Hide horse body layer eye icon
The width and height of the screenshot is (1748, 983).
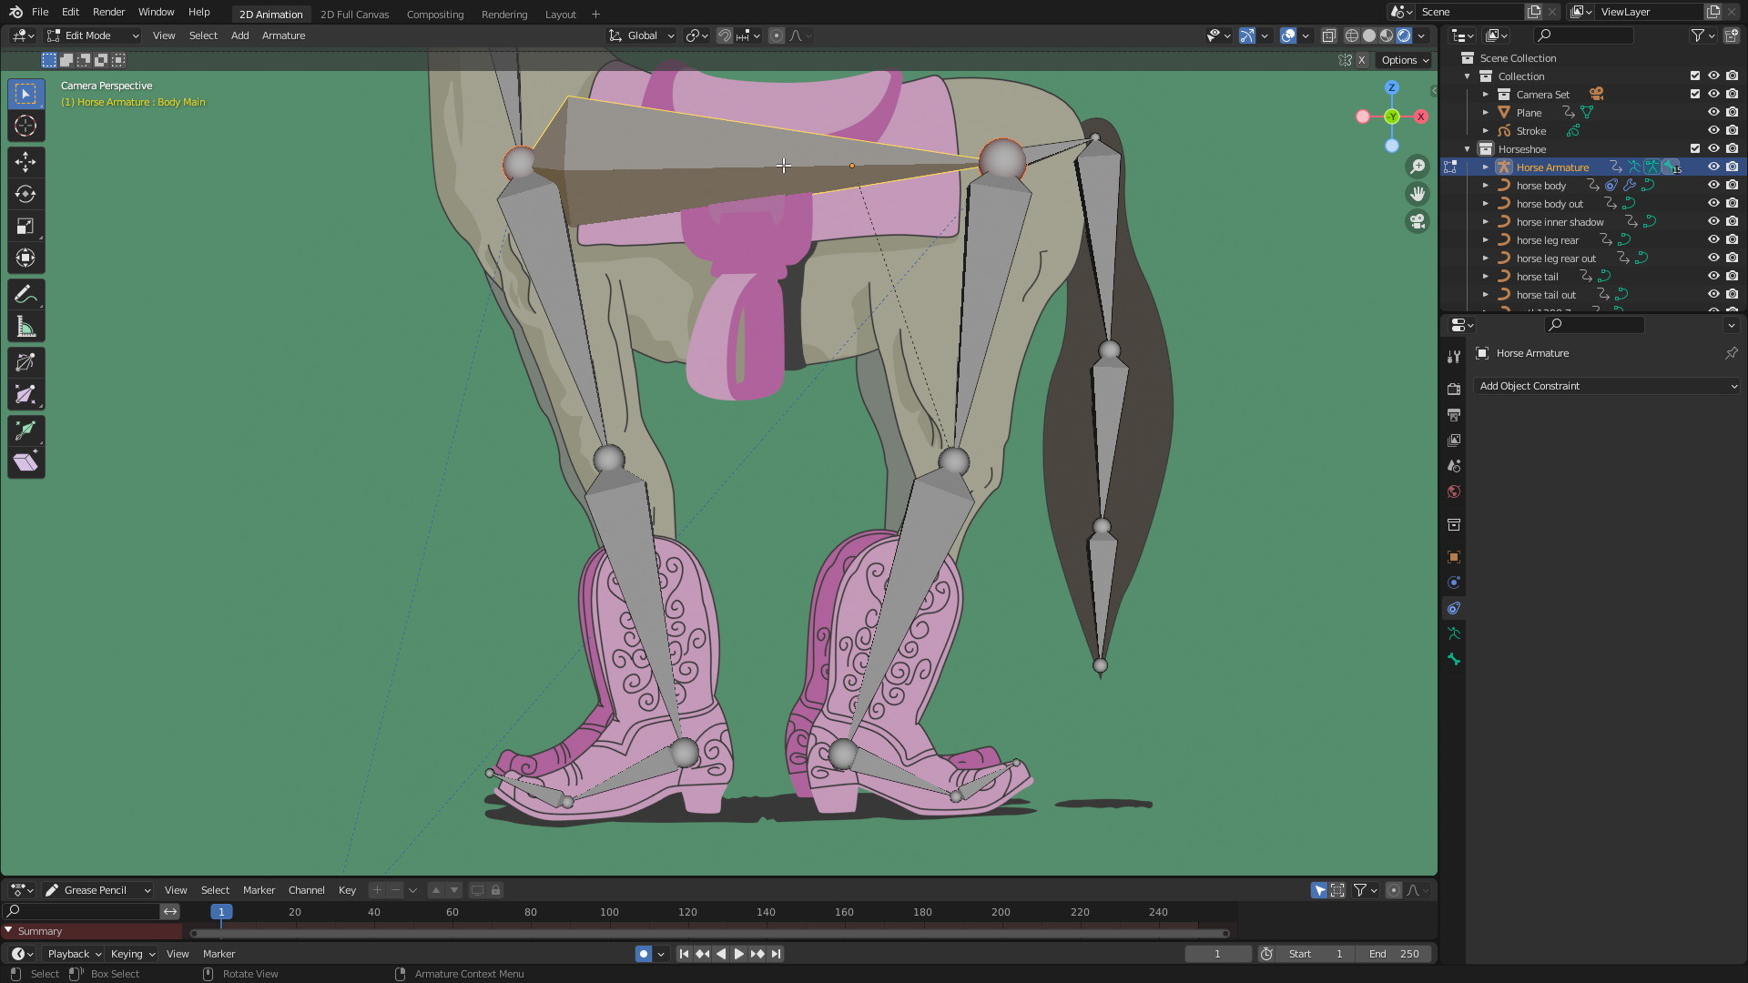(1713, 186)
